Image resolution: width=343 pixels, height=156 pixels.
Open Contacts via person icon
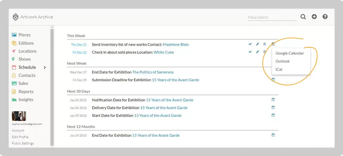point(14,75)
